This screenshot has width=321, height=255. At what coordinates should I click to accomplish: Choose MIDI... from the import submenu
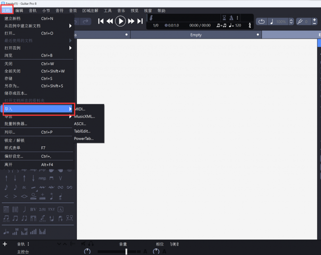pos(80,109)
